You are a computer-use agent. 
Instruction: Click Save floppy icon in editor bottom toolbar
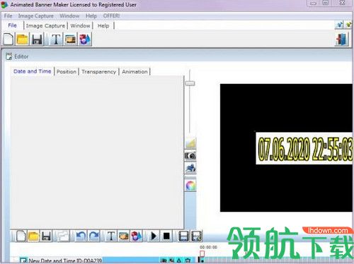[x=46, y=236]
